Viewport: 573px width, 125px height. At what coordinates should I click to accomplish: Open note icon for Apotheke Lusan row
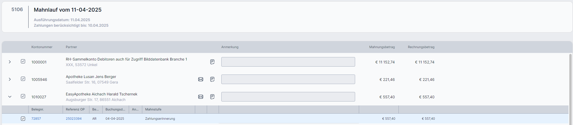point(212,79)
